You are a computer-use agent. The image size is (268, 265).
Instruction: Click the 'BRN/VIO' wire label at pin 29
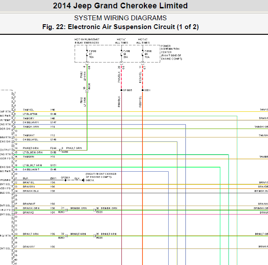click(x=28, y=213)
